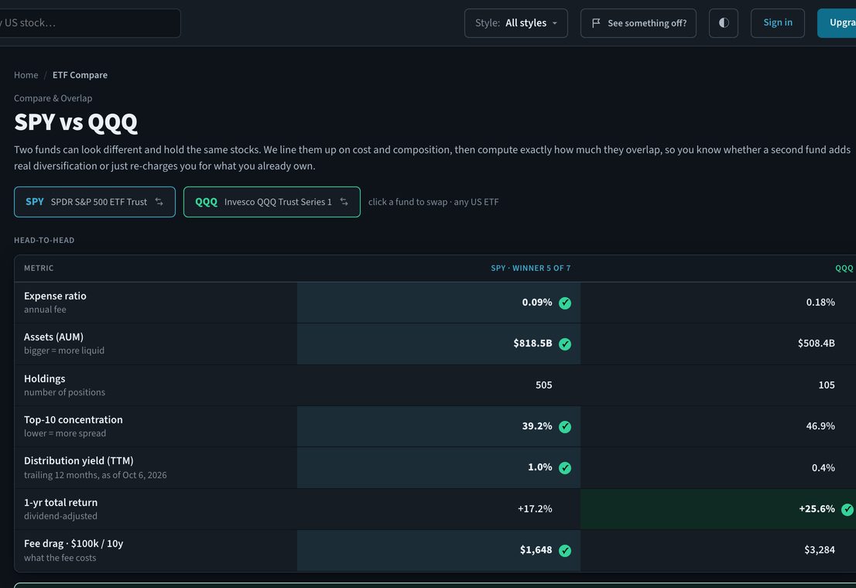856x588 pixels.
Task: Click the QQQ concentration value 46.9%
Action: tap(820, 426)
